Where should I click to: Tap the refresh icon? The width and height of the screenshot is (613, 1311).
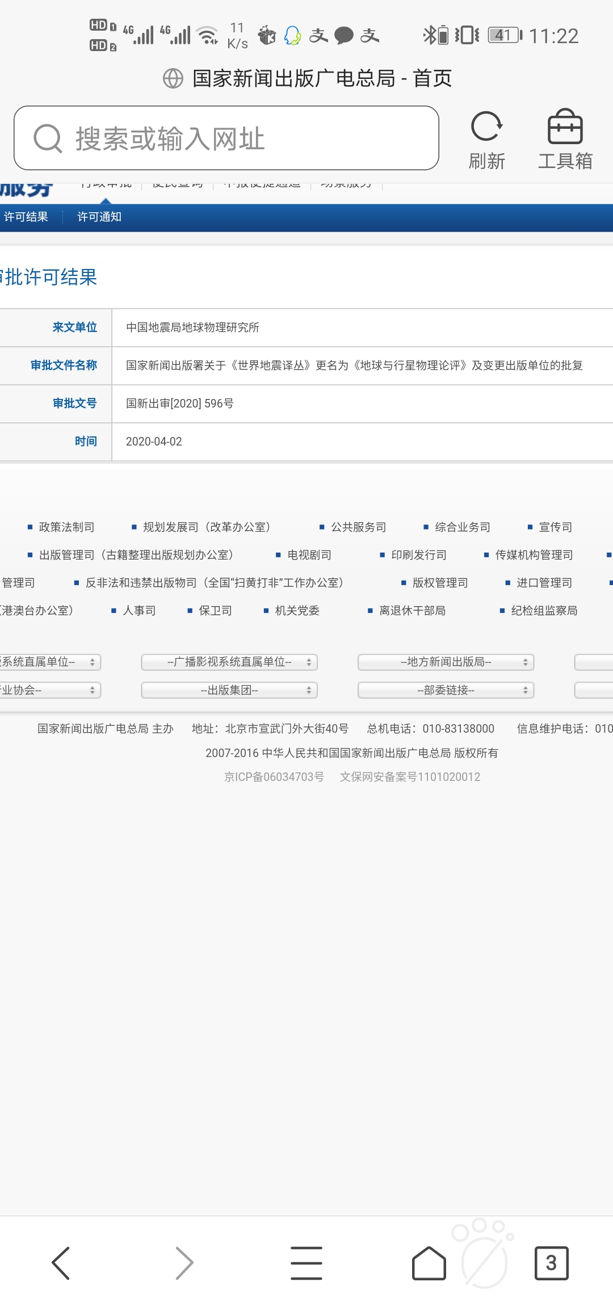tap(486, 127)
